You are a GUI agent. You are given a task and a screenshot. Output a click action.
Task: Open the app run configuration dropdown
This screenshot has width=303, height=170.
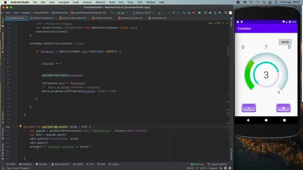tap(123, 13)
